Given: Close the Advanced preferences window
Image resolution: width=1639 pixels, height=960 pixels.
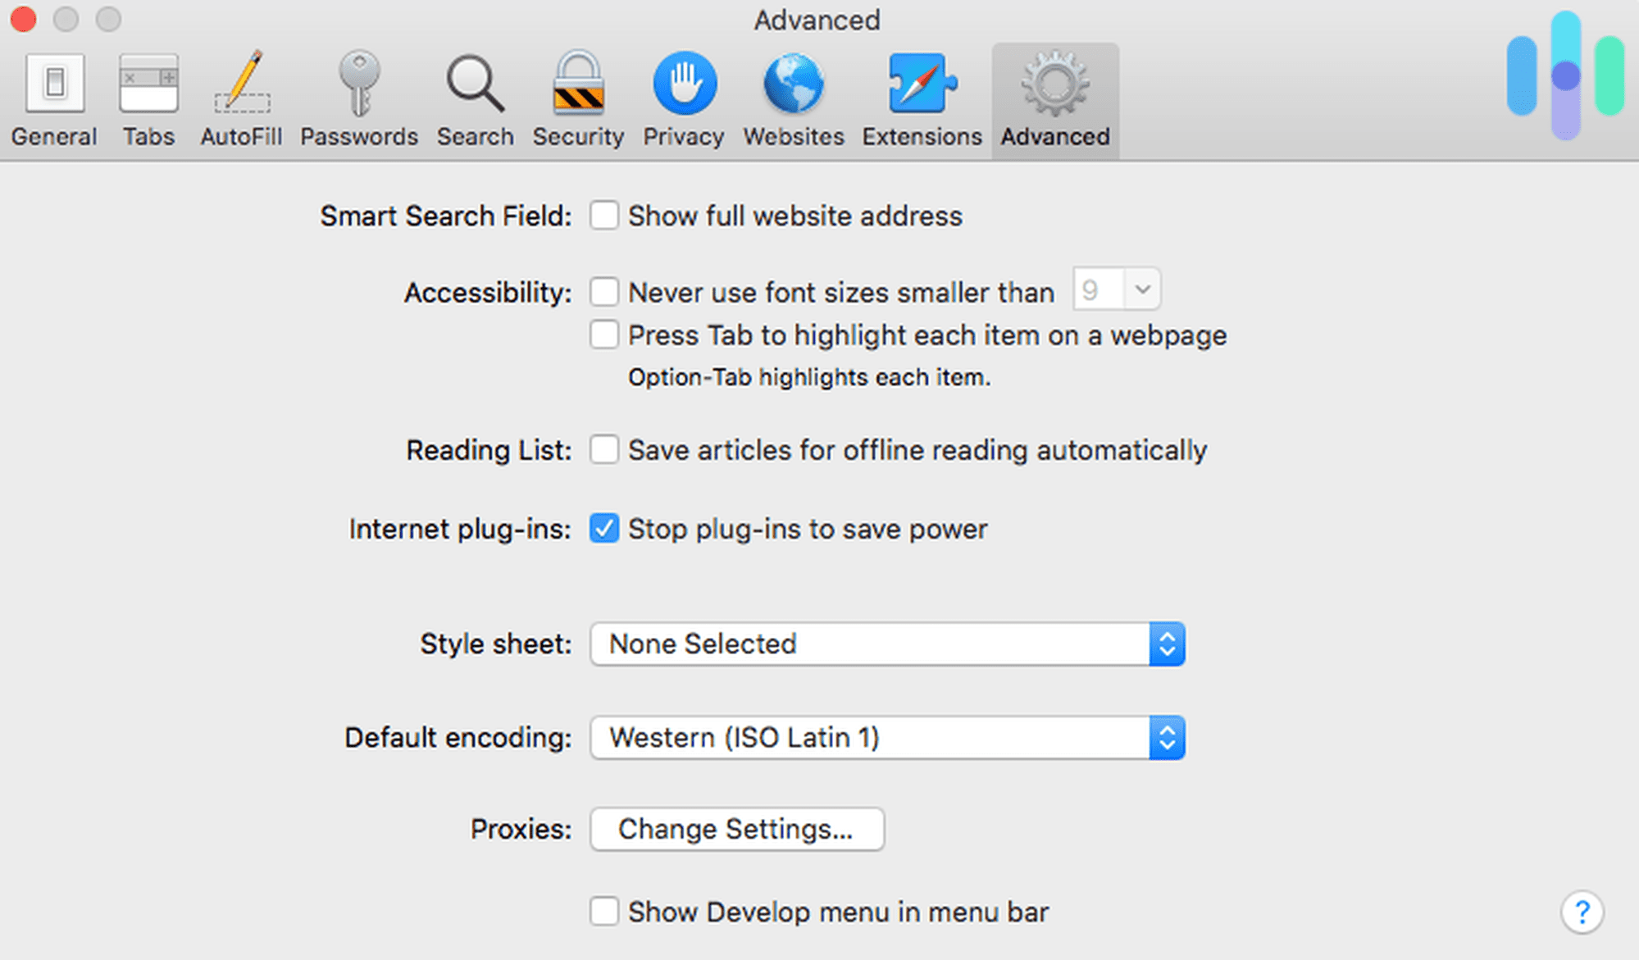Looking at the screenshot, I should [x=23, y=18].
